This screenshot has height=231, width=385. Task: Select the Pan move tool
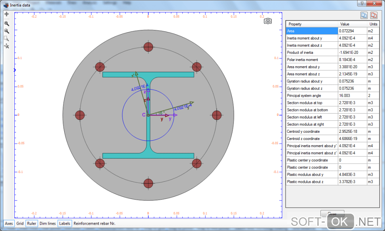6,14
